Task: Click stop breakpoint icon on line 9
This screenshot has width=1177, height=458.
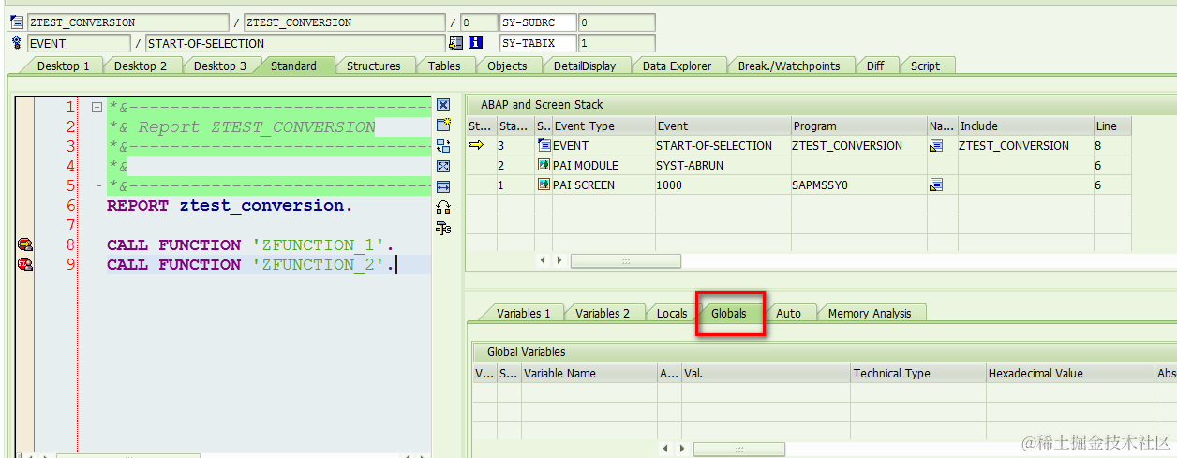Action: [x=25, y=265]
